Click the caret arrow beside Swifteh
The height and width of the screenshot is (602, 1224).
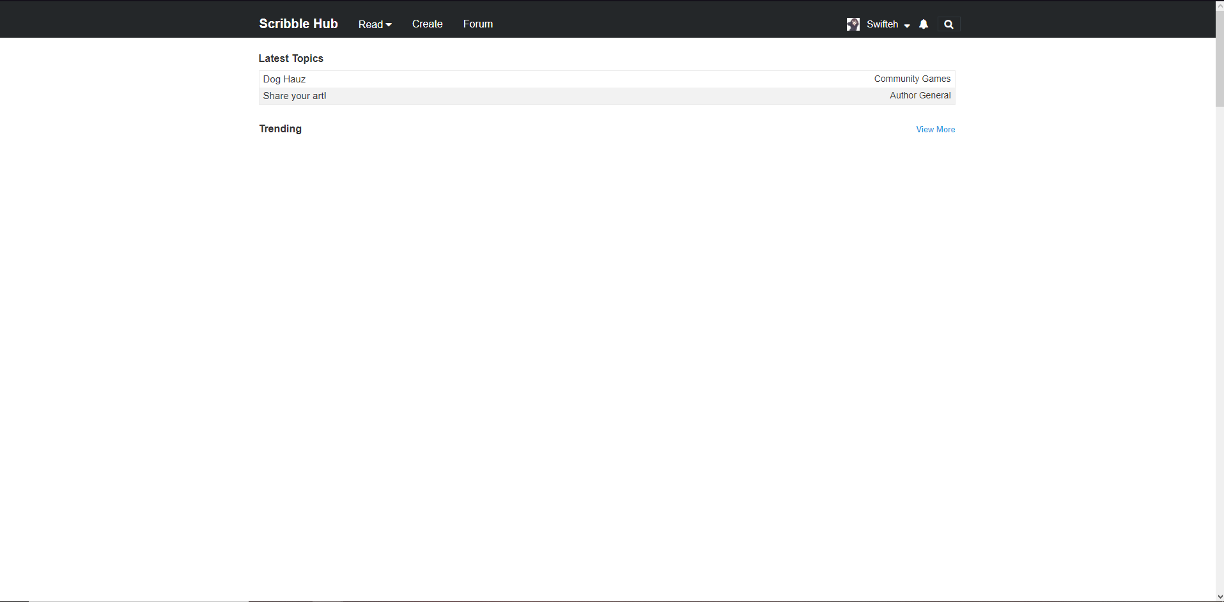[x=907, y=26]
